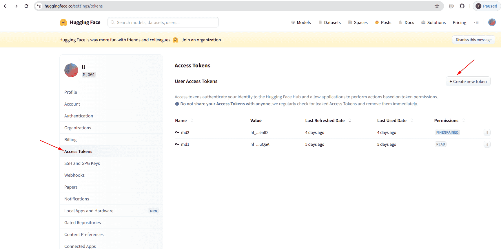Click the Hugging Face logo icon

pyautogui.click(x=63, y=22)
